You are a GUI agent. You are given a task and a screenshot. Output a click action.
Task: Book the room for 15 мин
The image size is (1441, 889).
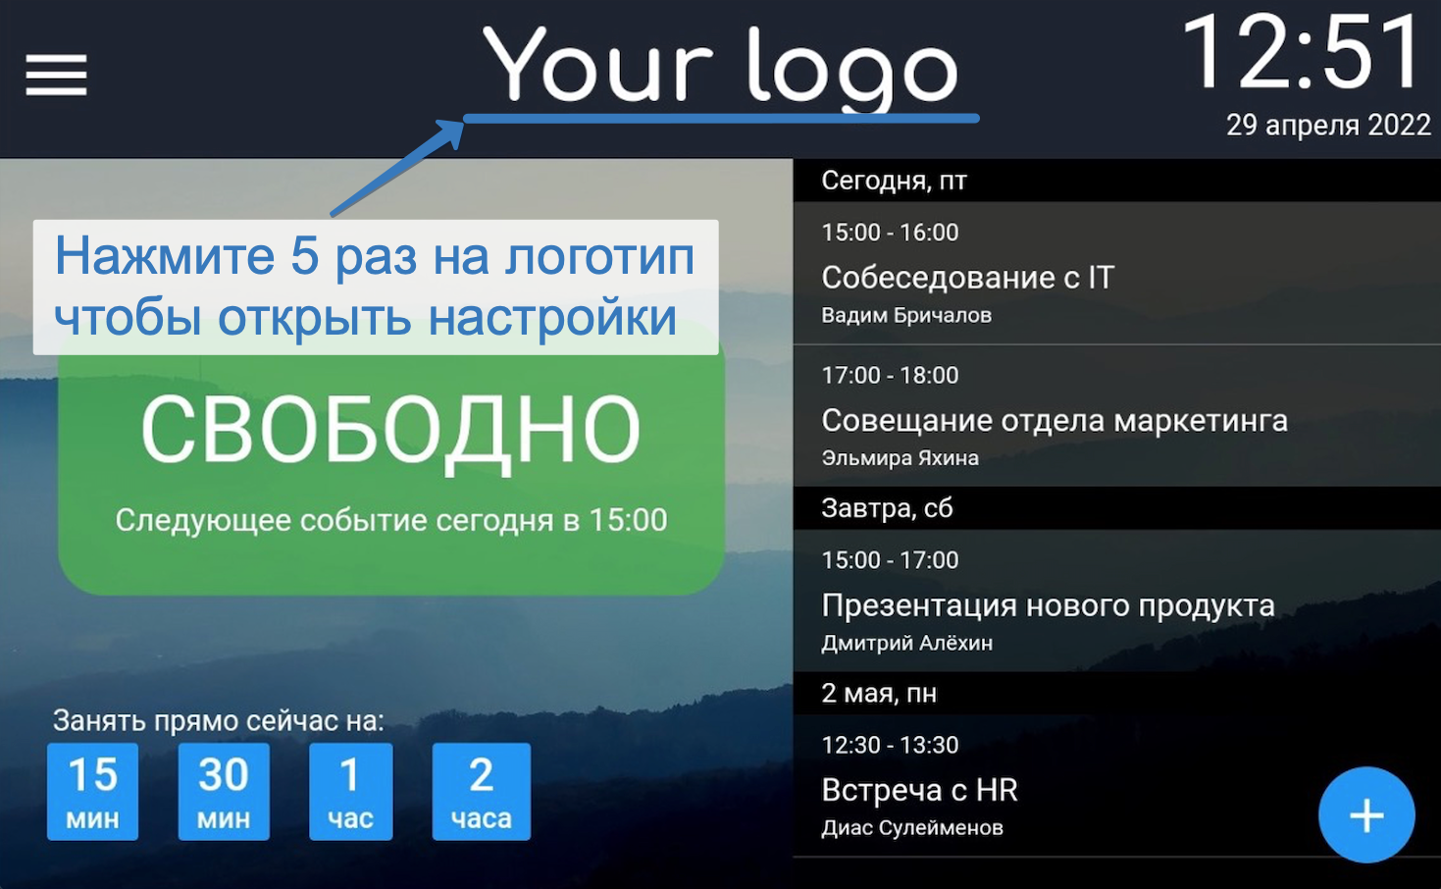coord(92,791)
